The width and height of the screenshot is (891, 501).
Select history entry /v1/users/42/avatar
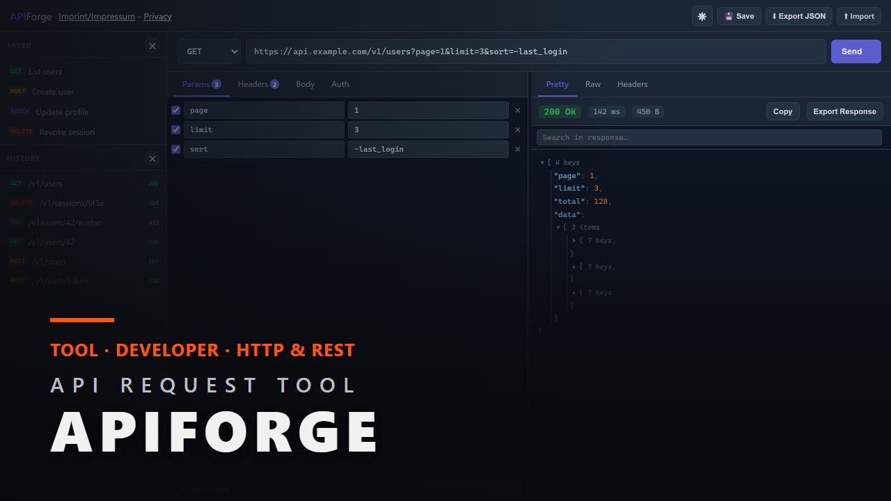point(84,223)
